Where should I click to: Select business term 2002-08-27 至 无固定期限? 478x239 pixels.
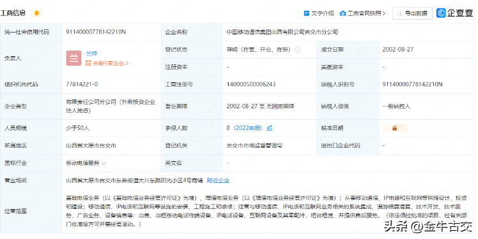coord(260,106)
